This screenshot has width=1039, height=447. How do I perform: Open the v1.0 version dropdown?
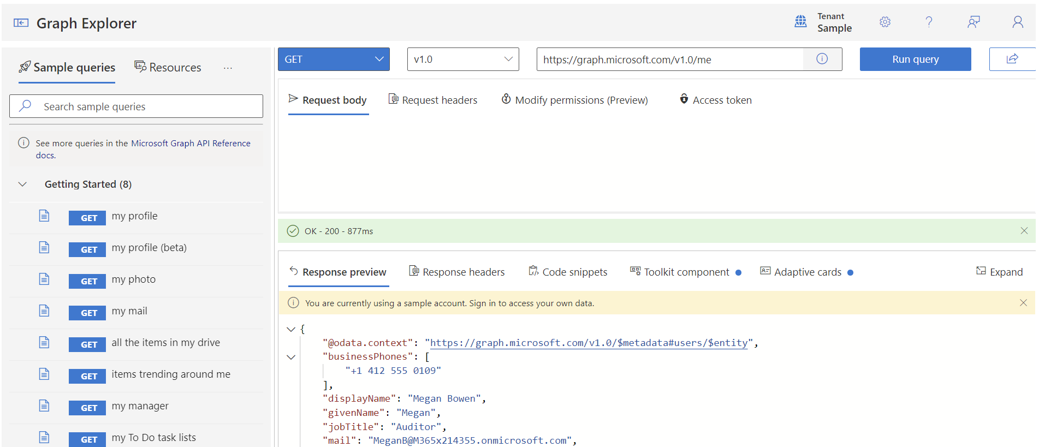pos(463,59)
